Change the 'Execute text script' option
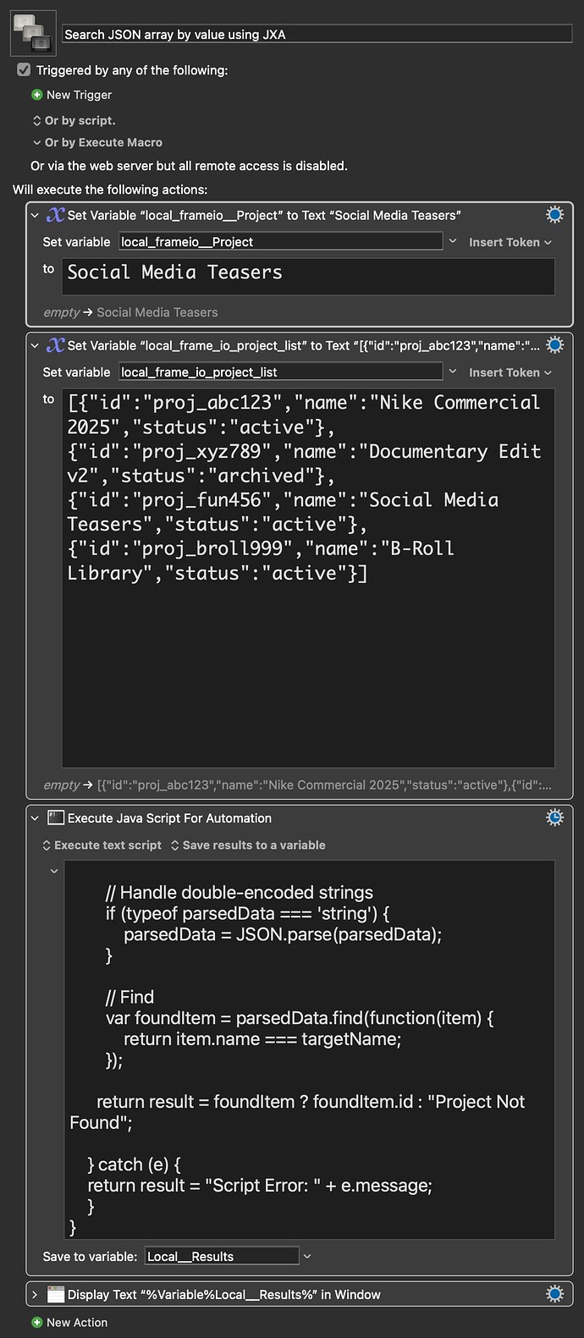Image resolution: width=584 pixels, height=1338 pixels. click(102, 845)
